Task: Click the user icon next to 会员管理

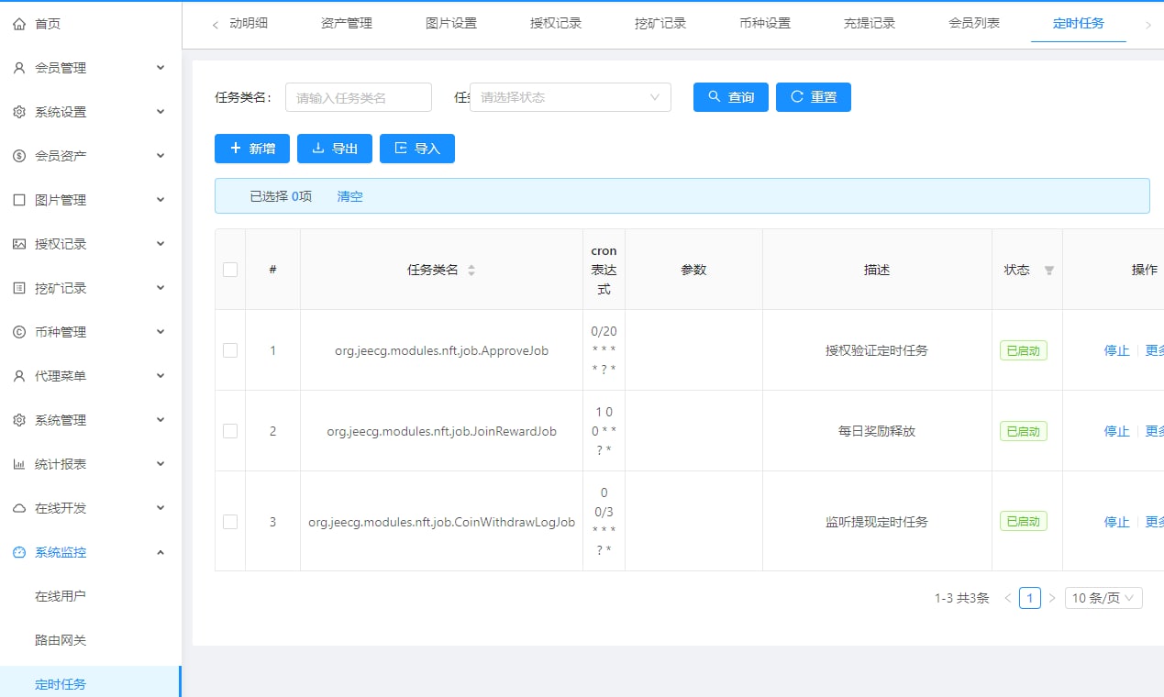Action: 19,68
